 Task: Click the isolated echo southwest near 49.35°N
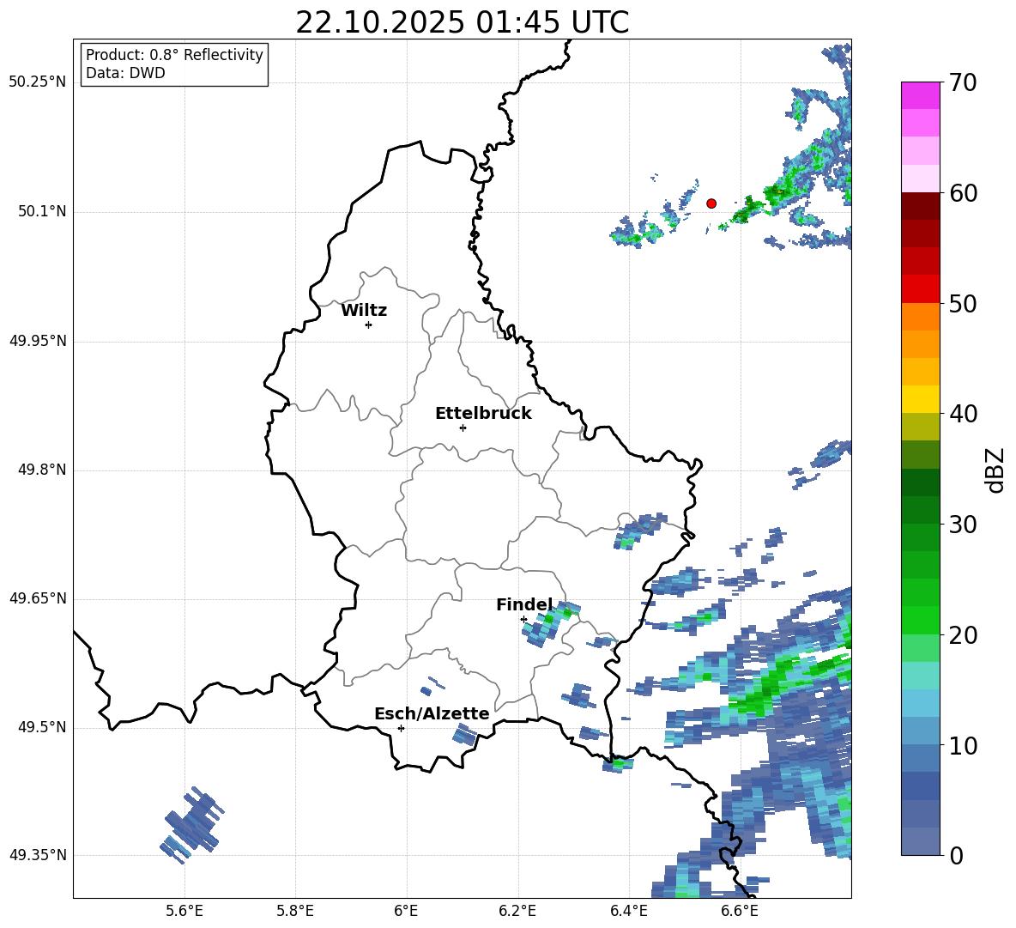pos(192,825)
